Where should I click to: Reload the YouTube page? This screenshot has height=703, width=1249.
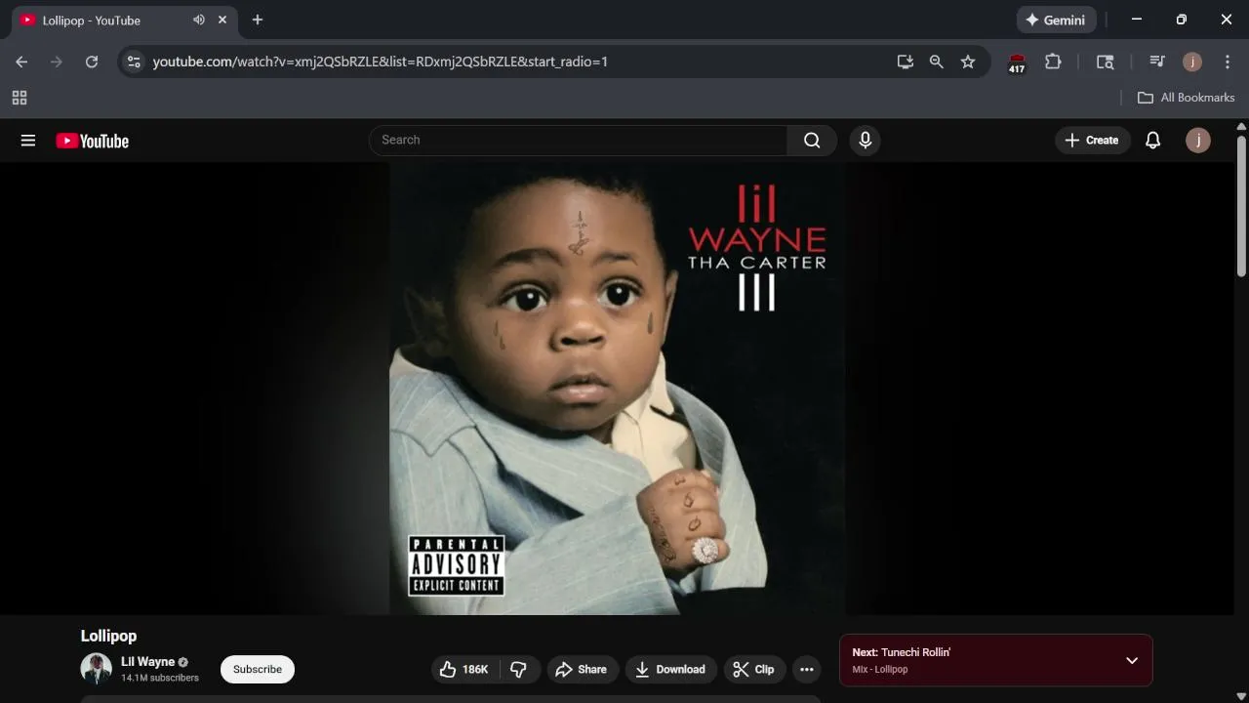pyautogui.click(x=92, y=62)
